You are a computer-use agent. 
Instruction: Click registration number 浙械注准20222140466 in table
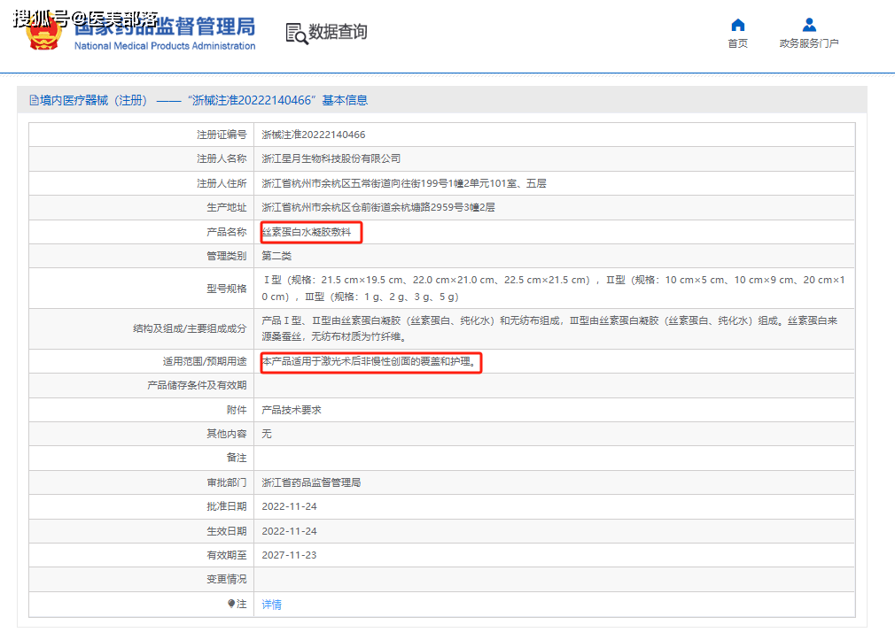coord(314,135)
